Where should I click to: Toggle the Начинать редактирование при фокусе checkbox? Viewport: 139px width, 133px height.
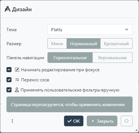(9, 70)
